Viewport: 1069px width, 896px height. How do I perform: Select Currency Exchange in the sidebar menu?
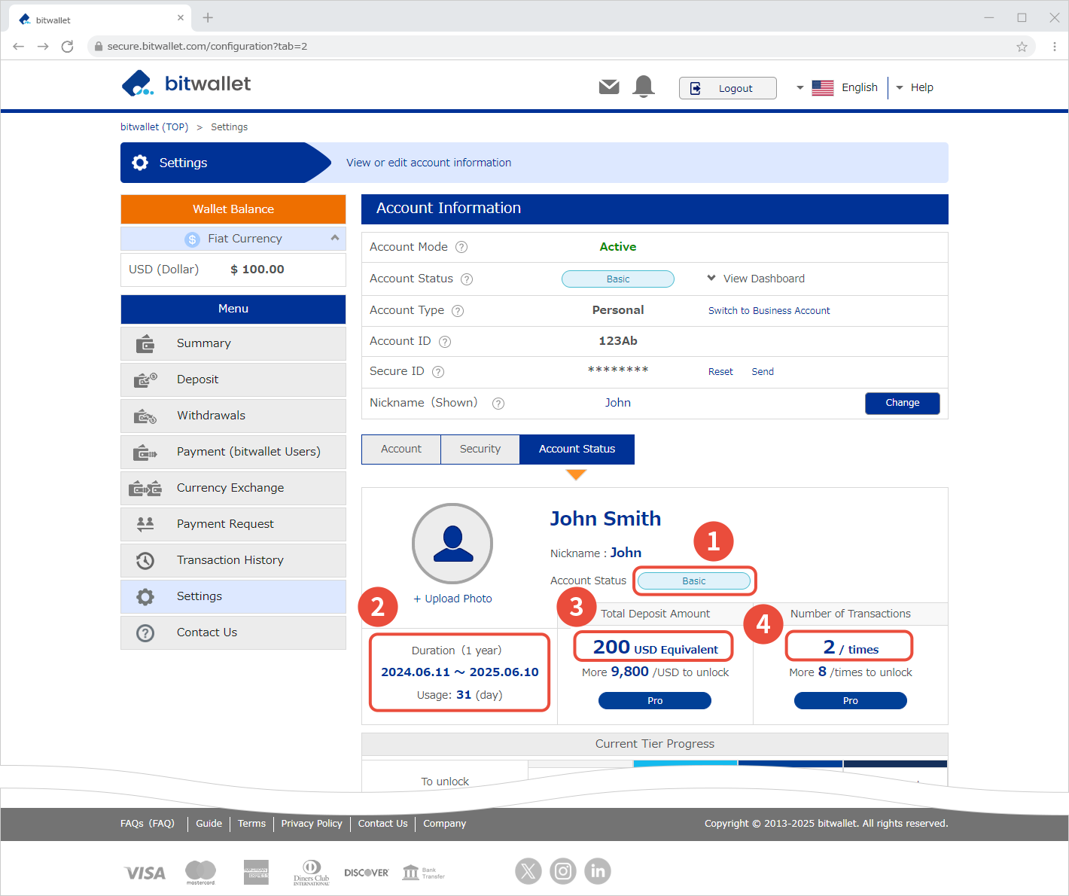tap(230, 488)
